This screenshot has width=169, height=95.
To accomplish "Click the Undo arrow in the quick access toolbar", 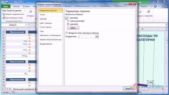I will pyautogui.click(x=11, y=2).
